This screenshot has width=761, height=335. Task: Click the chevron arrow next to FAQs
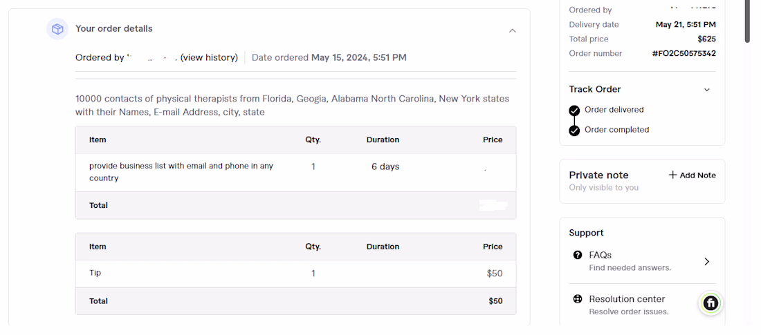[x=706, y=262]
